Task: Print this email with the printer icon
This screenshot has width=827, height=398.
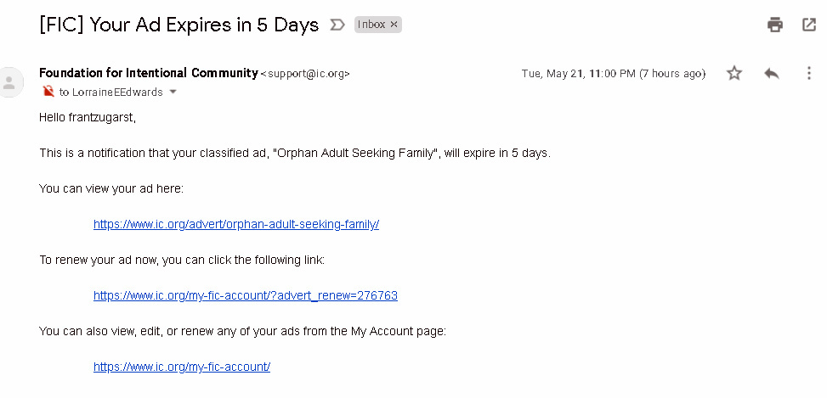Action: pyautogui.click(x=774, y=25)
